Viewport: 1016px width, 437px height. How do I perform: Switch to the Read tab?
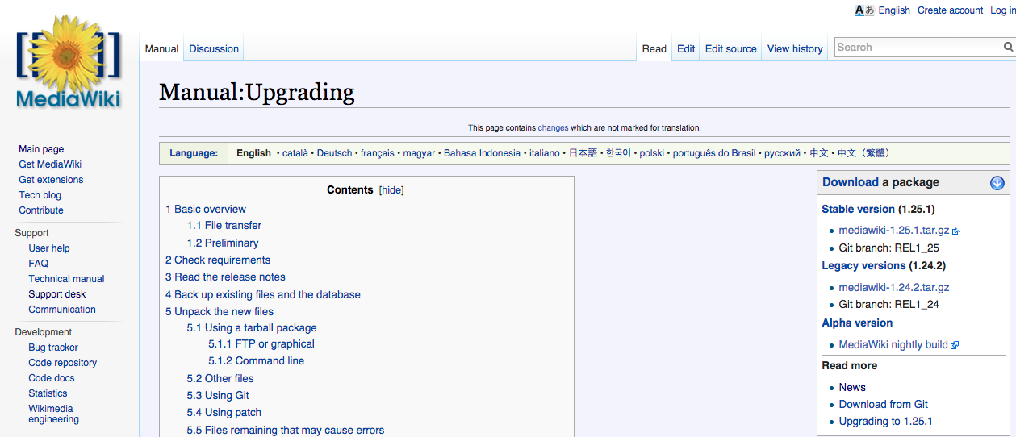click(654, 49)
